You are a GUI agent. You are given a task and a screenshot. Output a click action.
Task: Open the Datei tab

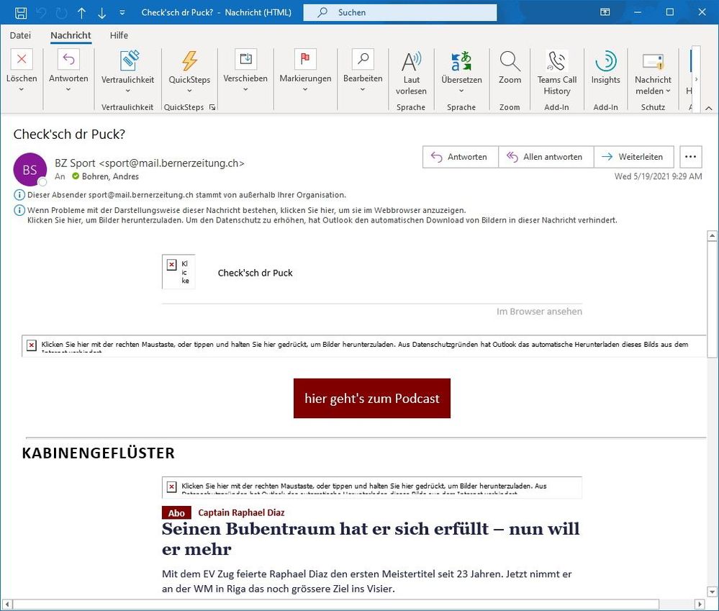20,35
